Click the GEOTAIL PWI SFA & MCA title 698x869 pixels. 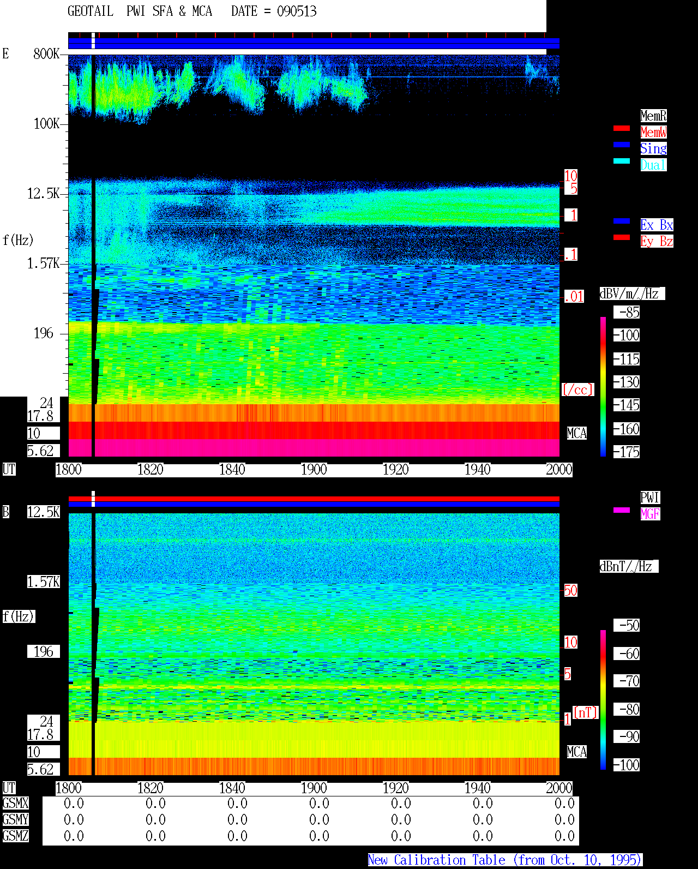pyautogui.click(x=140, y=11)
